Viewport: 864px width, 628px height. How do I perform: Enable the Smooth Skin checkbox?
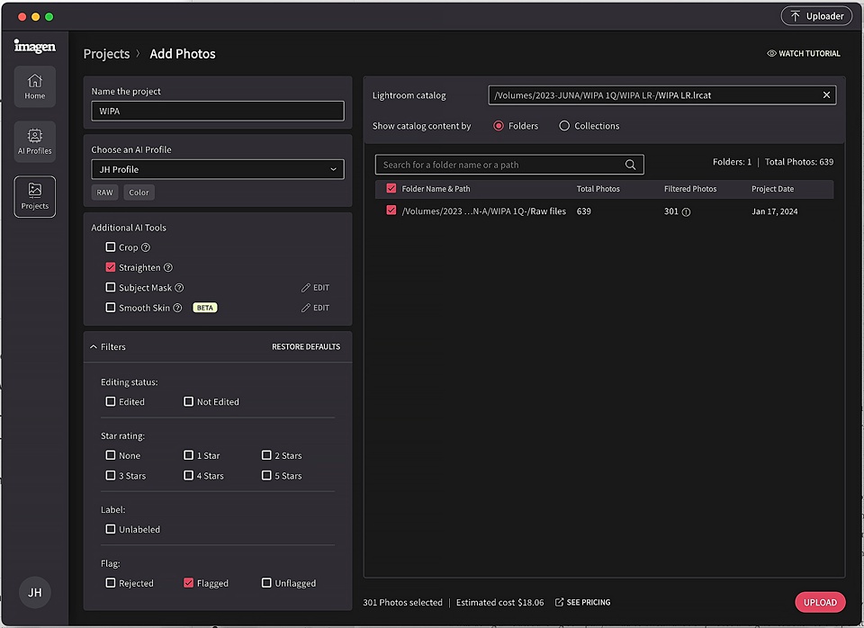point(110,308)
